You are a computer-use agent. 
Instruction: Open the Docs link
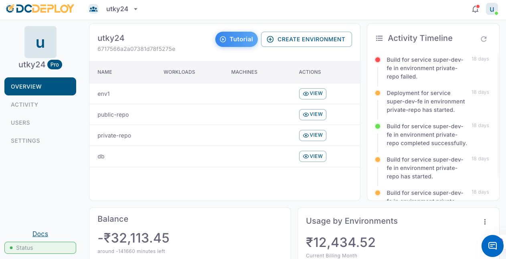point(40,234)
